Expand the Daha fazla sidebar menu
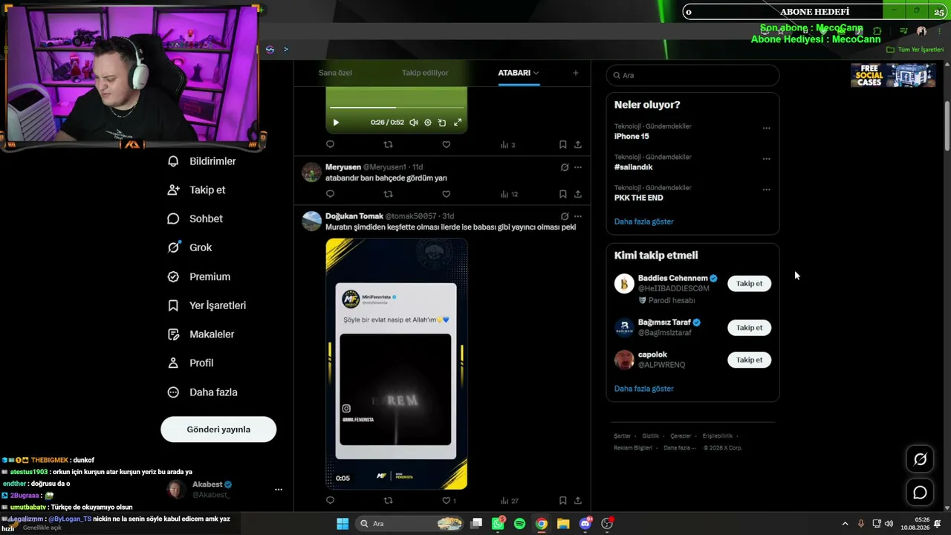This screenshot has width=951, height=535. pos(203,392)
